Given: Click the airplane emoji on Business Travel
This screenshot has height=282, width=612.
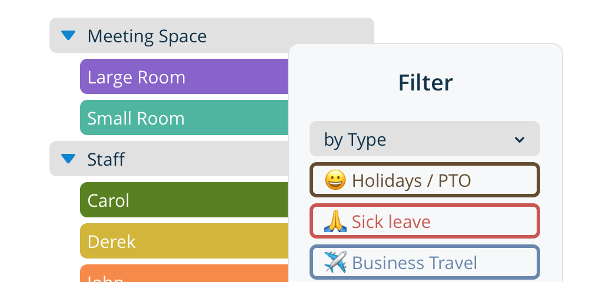Looking at the screenshot, I should 335,262.
